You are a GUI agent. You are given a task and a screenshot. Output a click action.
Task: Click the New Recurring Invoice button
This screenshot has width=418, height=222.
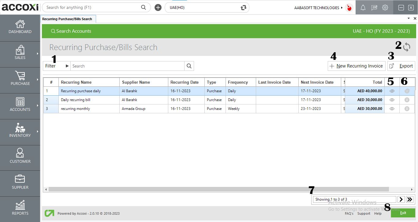click(356, 66)
